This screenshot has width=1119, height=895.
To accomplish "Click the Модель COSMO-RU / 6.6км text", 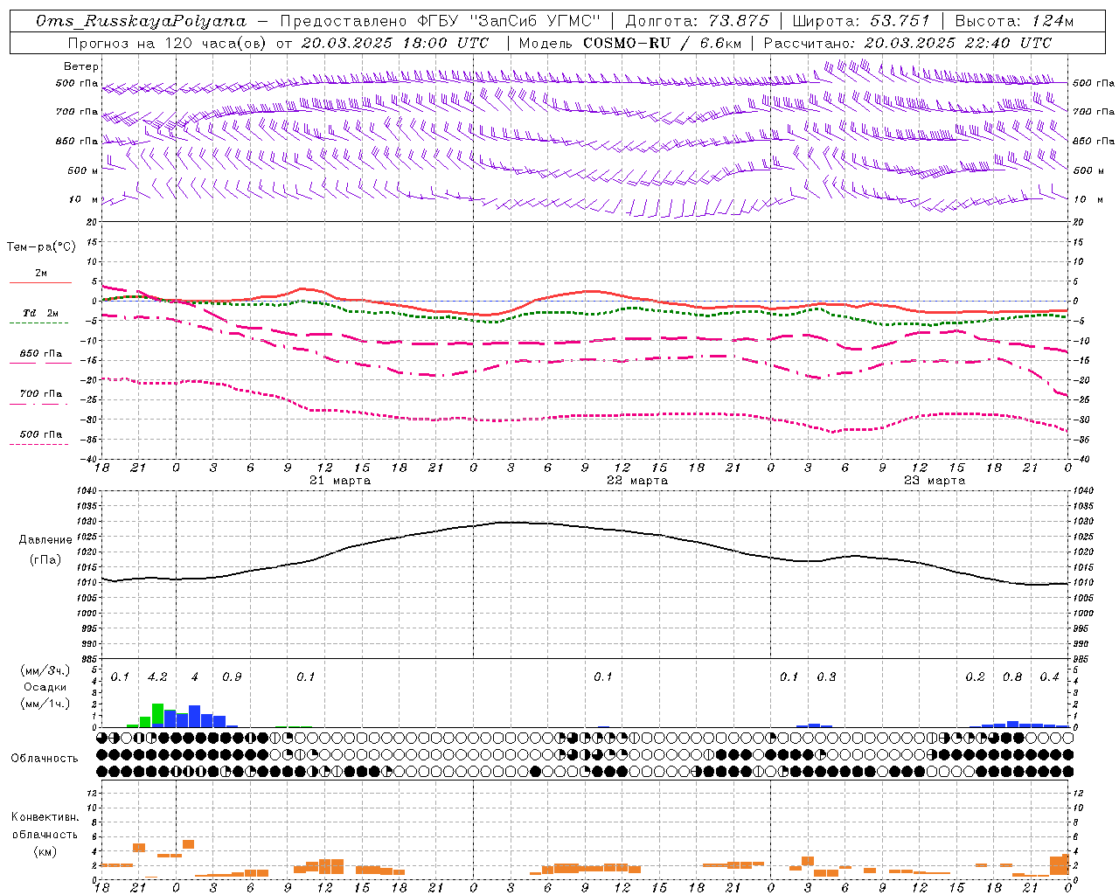I will pos(629,43).
